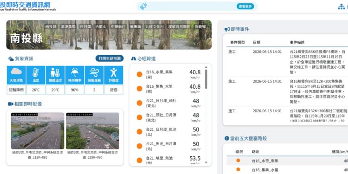Select the 合歡山 banner tab
The height and width of the screenshot is (174, 348).
pyautogui.click(x=101, y=26)
